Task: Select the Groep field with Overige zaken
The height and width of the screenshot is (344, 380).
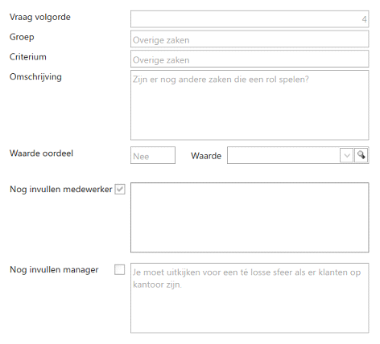Action: [x=250, y=39]
